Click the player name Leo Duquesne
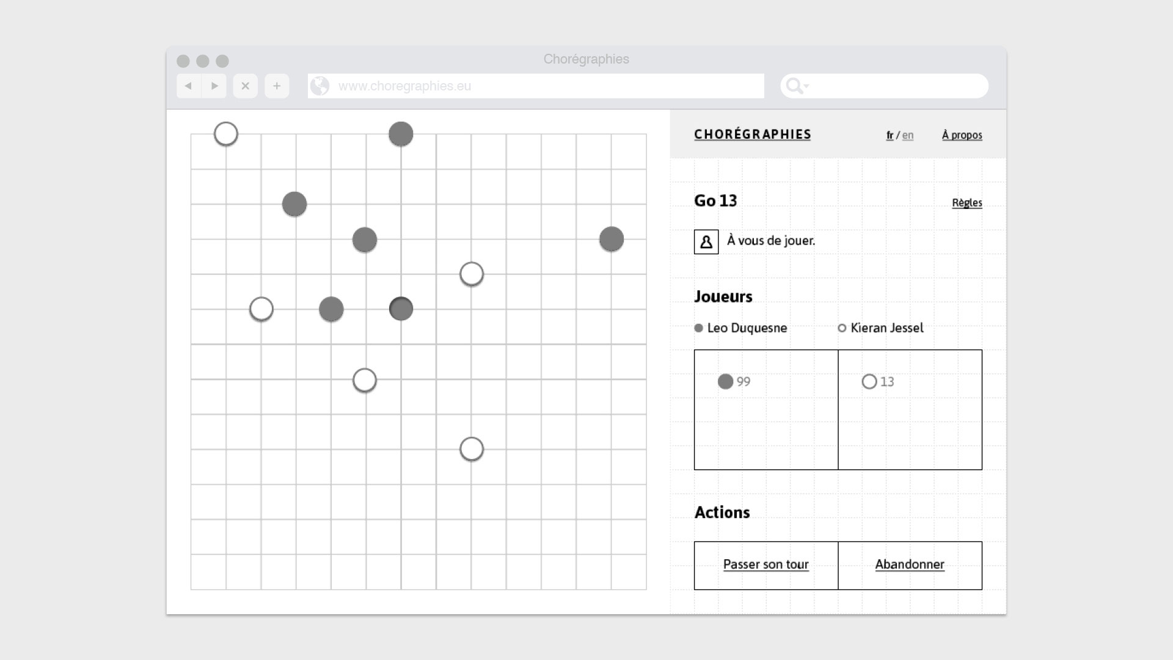The image size is (1173, 660). tap(747, 328)
